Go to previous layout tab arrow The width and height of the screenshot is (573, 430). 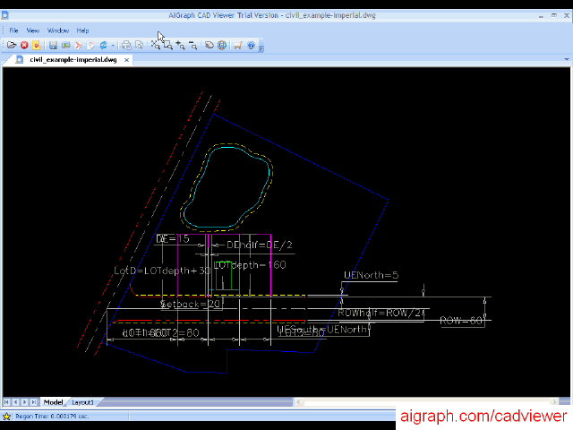[x=15, y=402]
